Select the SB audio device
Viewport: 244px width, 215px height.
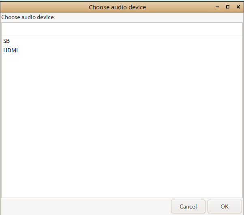(x=6, y=41)
